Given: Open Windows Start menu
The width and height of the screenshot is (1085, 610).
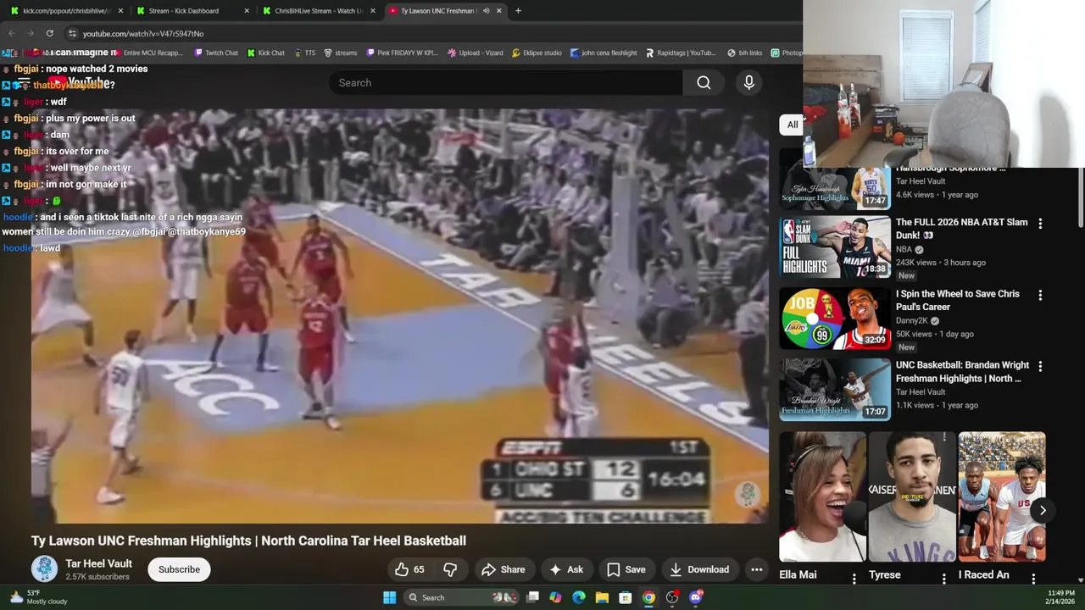Looking at the screenshot, I should click(389, 597).
